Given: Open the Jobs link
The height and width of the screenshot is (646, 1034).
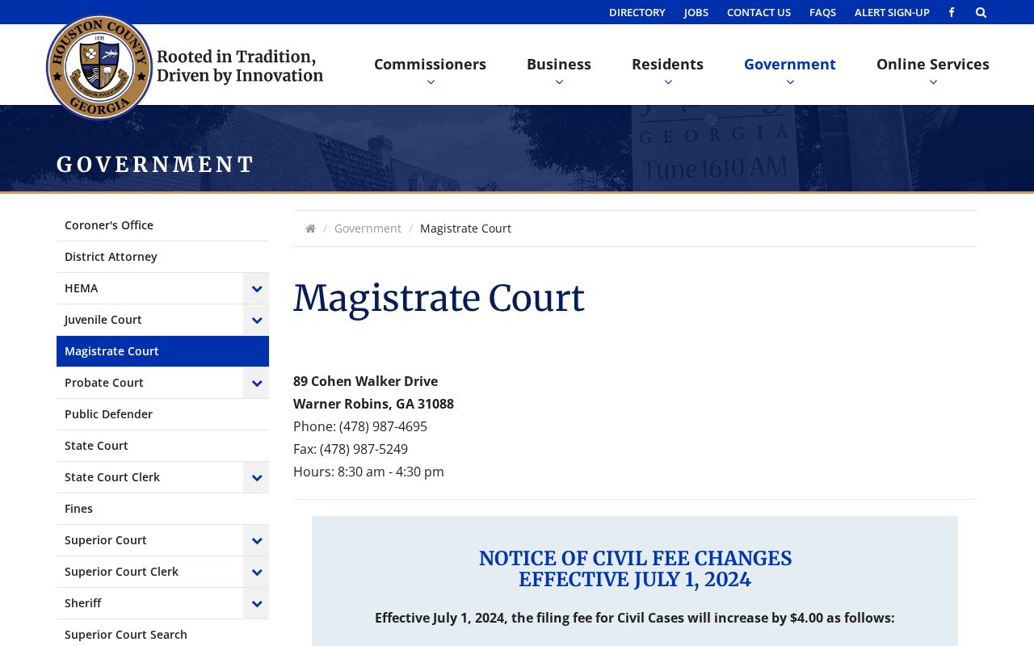Looking at the screenshot, I should click(696, 12).
